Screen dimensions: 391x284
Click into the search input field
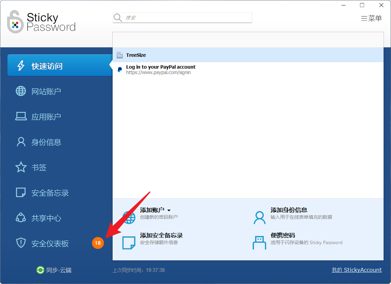[182, 18]
